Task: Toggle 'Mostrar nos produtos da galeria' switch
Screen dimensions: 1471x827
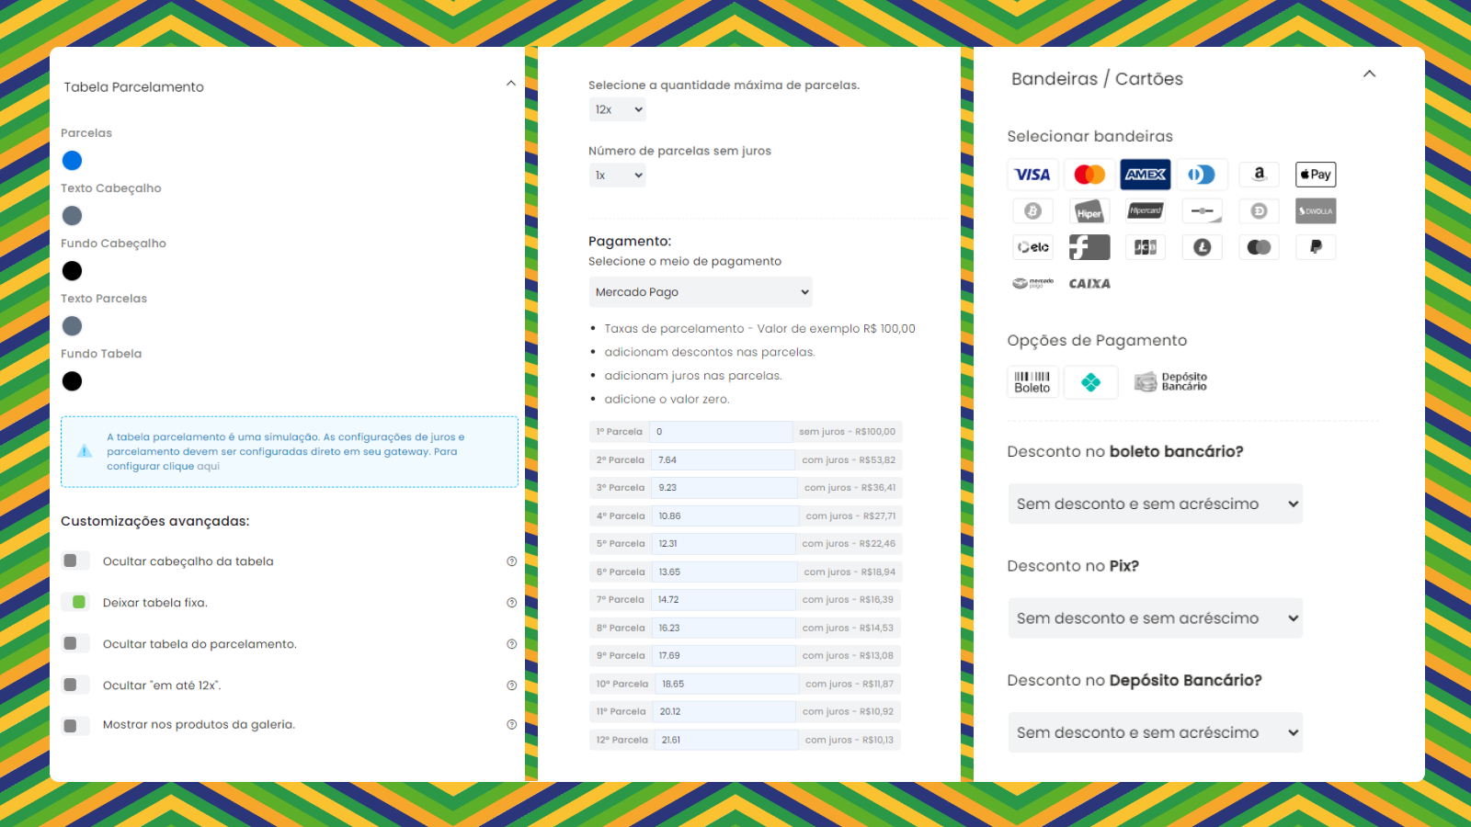Action: (75, 725)
